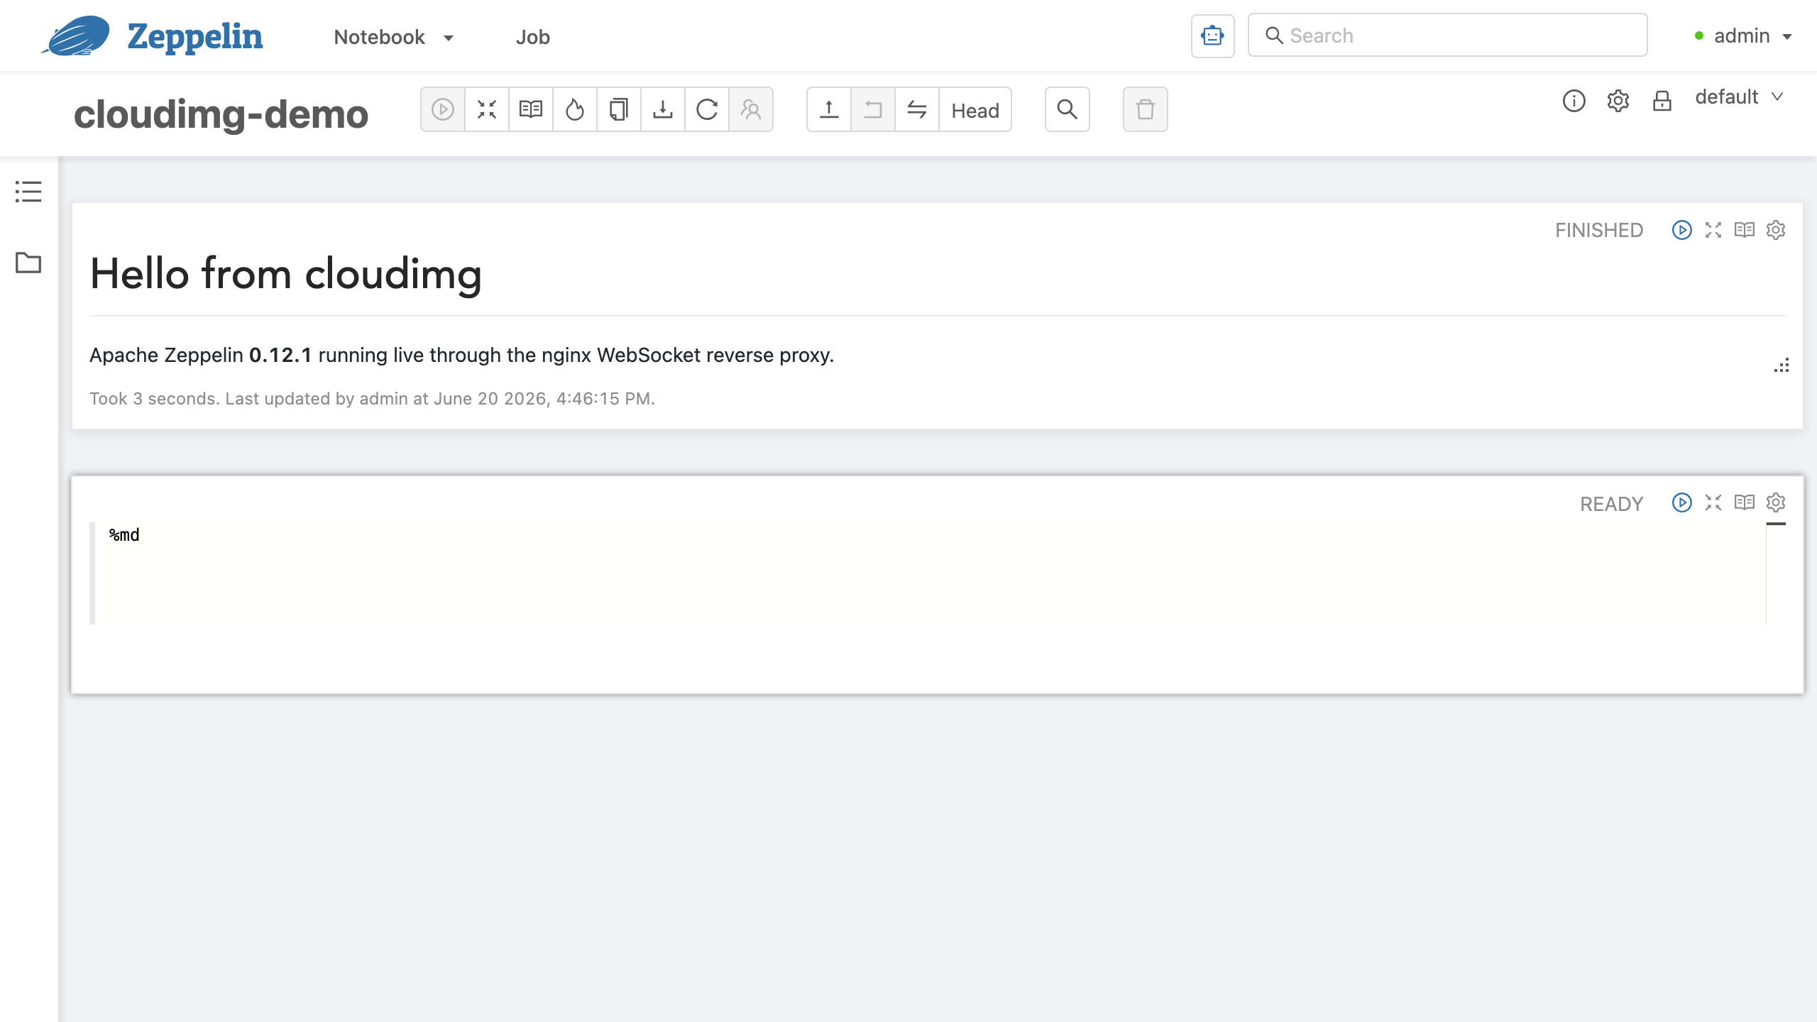The height and width of the screenshot is (1022, 1817).
Task: Run the FINISHED paragraph
Action: pos(1681,230)
